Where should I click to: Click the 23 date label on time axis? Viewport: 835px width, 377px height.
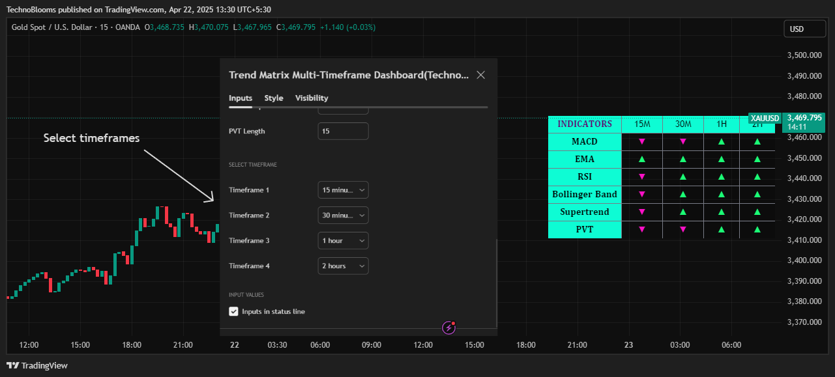628,345
